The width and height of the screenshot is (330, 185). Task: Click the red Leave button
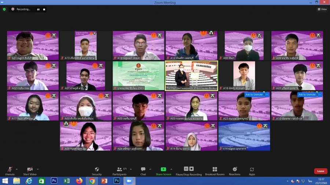(x=320, y=171)
